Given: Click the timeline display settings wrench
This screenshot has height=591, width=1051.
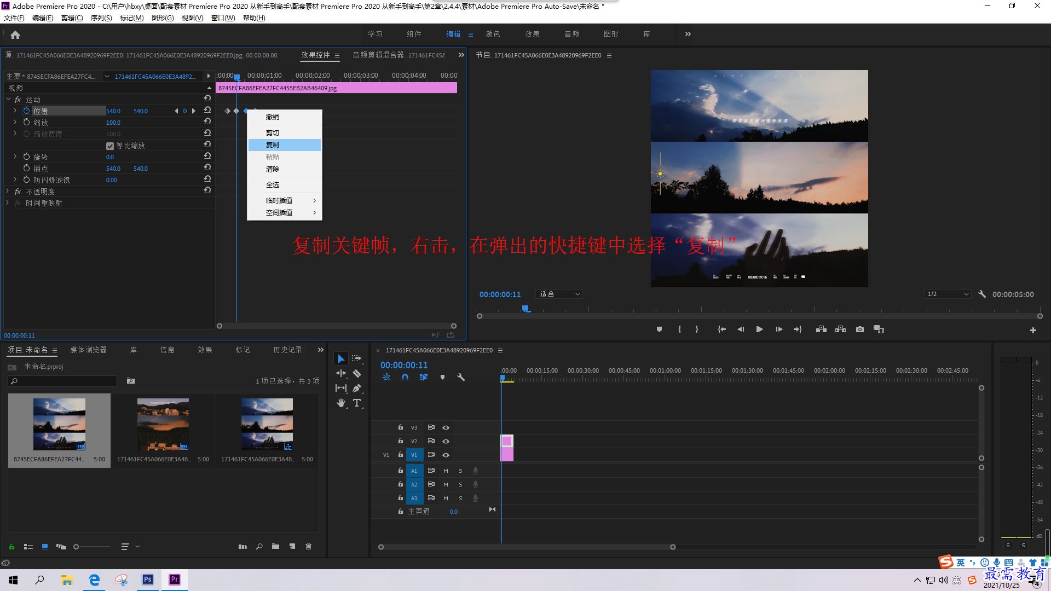Looking at the screenshot, I should click(461, 377).
